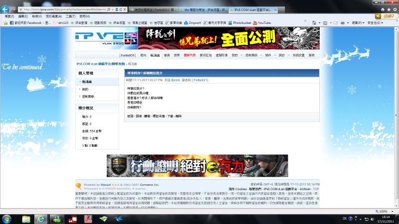Click 回復 to reply to message
The width and height of the screenshot is (399, 224).
(x=139, y=116)
